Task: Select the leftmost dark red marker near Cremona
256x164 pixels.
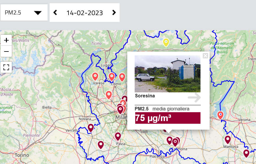Action: click(x=169, y=140)
